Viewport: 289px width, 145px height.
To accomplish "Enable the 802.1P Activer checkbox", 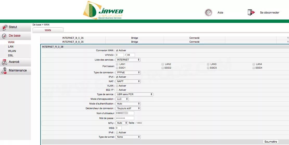I will point(117,90).
